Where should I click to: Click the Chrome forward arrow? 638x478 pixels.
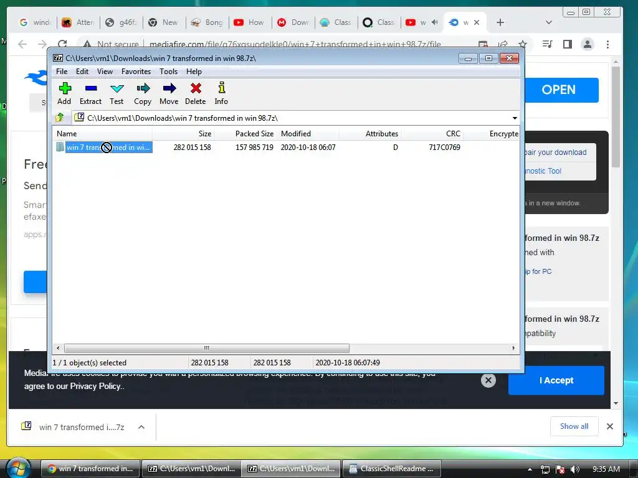(x=42, y=44)
